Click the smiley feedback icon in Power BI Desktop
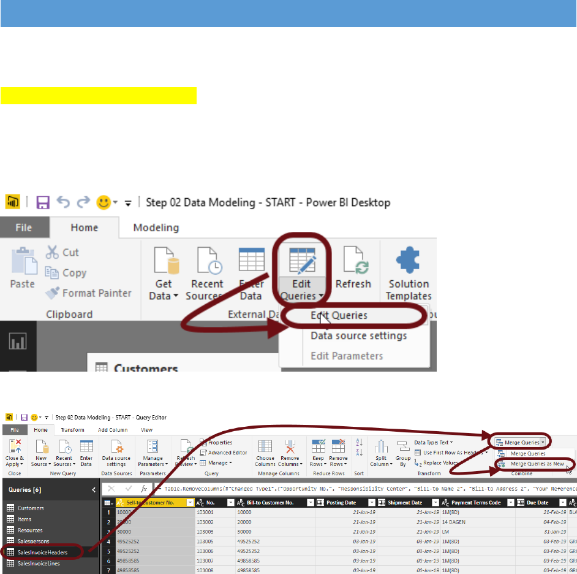The image size is (577, 574). coord(104,202)
